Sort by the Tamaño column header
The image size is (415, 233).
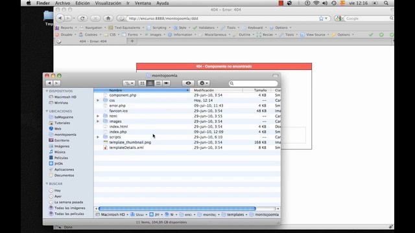(x=257, y=91)
